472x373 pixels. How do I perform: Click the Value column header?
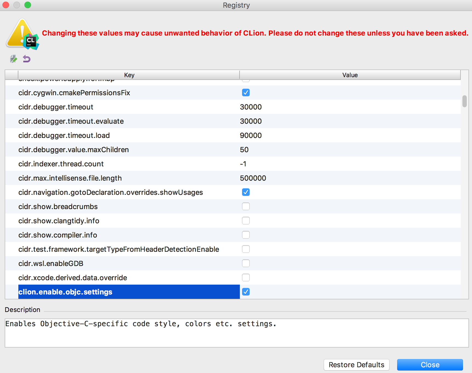point(350,75)
